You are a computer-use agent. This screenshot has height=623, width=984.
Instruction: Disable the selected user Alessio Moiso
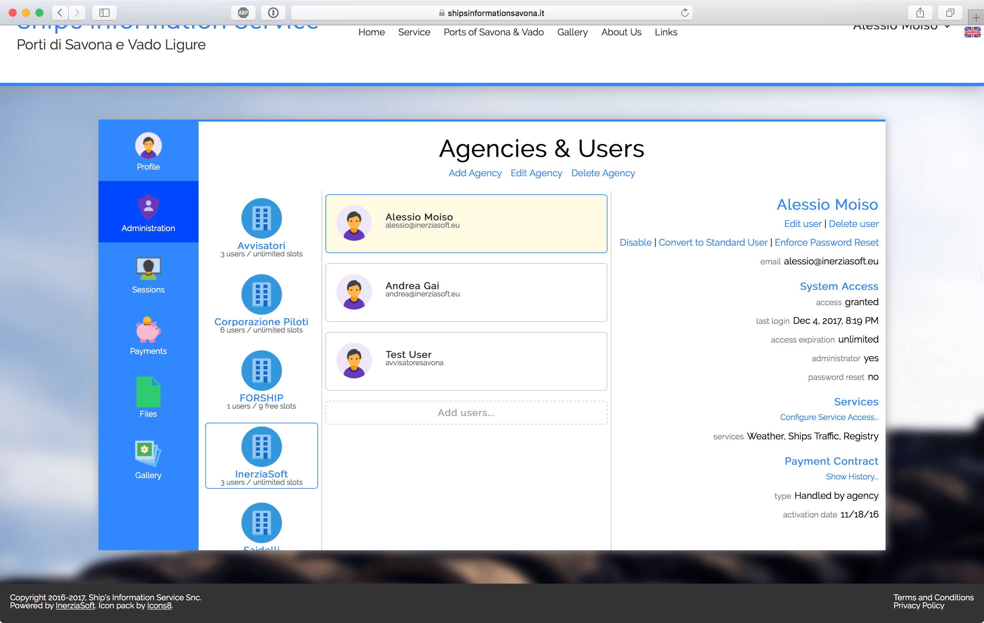click(x=636, y=242)
